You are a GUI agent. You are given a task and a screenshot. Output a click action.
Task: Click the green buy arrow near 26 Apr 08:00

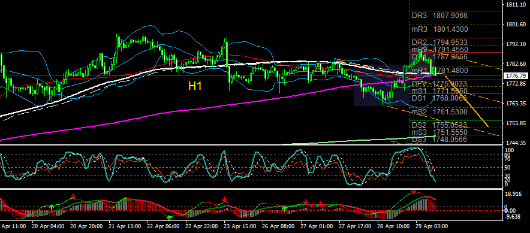click(285, 209)
